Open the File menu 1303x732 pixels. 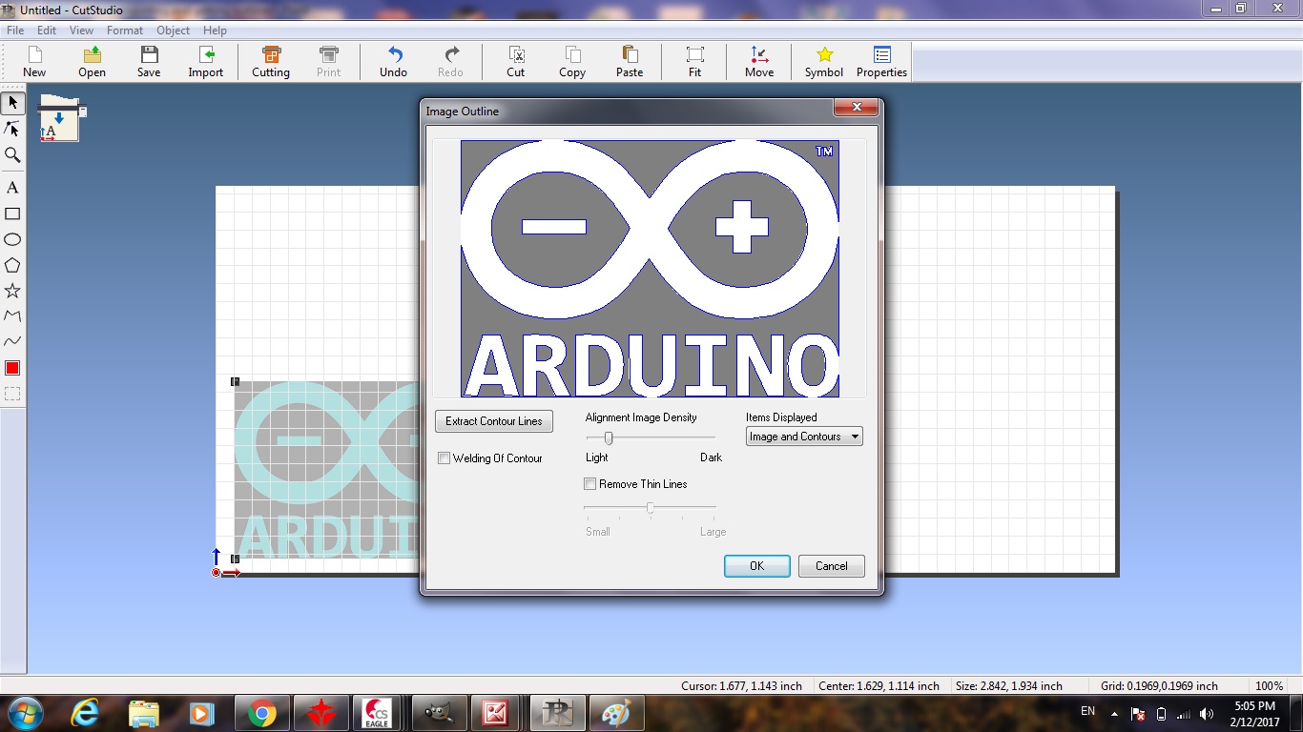click(x=15, y=30)
